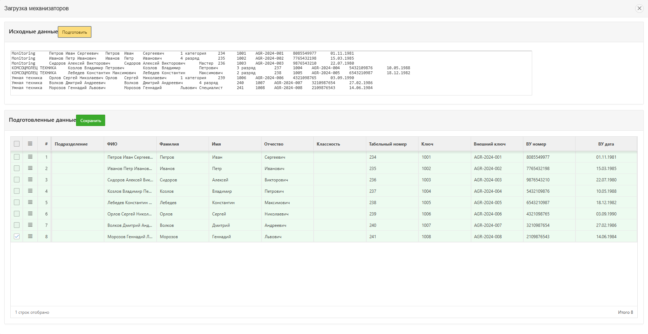The width and height of the screenshot is (648, 334).
Task: Sort by Фамилия column header
Action: (x=169, y=144)
